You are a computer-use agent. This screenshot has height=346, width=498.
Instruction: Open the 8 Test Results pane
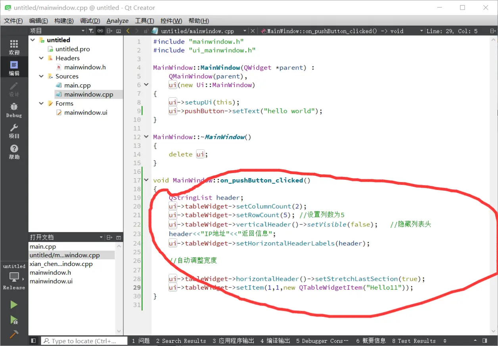pyautogui.click(x=414, y=341)
